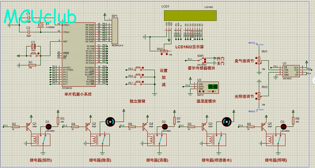The image size is (315, 168).
Task: Push the P3.6 加 push button
Action: coord(138,75)
